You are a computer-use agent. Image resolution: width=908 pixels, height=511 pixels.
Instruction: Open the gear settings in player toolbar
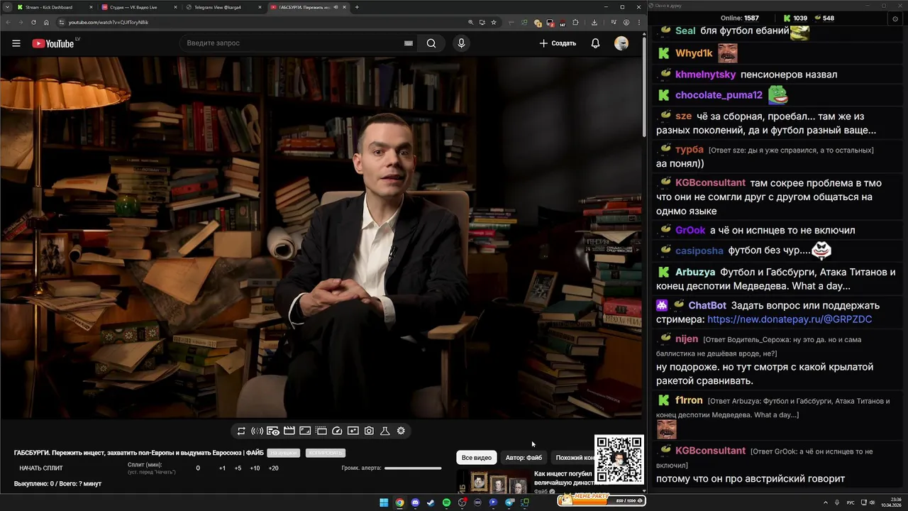click(401, 431)
